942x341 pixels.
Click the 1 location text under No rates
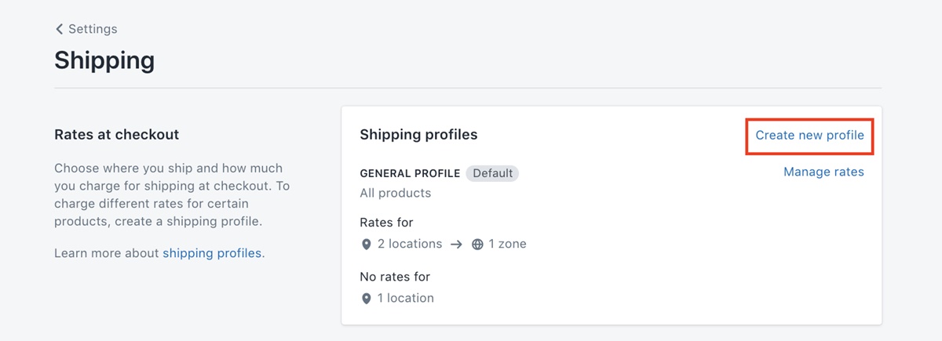click(406, 298)
